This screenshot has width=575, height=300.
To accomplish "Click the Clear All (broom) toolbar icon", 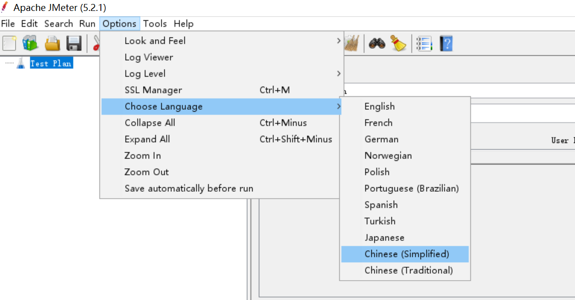I will [399, 43].
